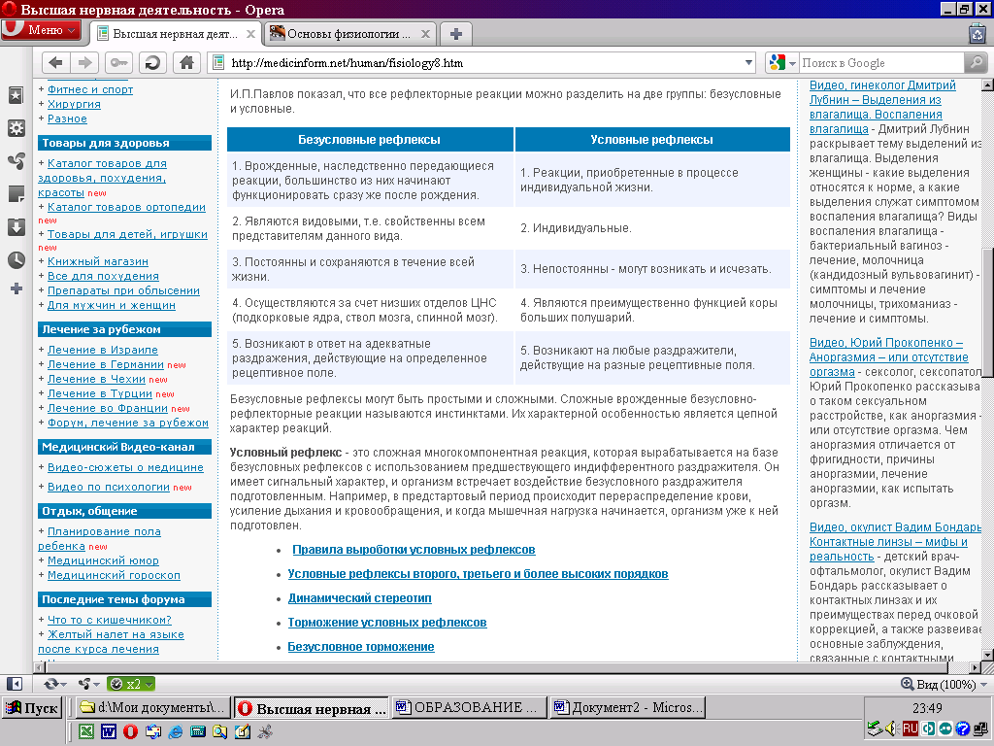Click the Поиск в Google search field
Image resolution: width=994 pixels, height=746 pixels.
click(x=879, y=63)
